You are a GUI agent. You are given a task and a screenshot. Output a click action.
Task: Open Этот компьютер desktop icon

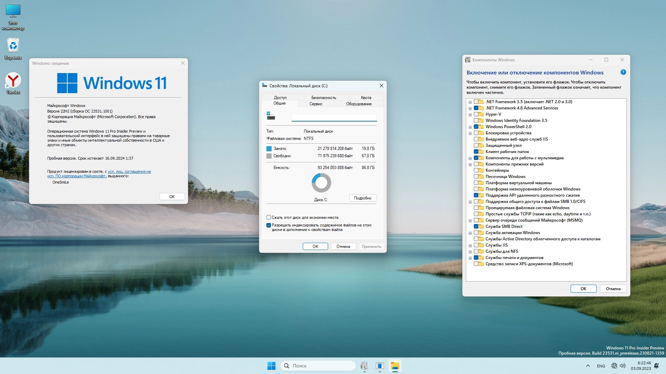13,11
